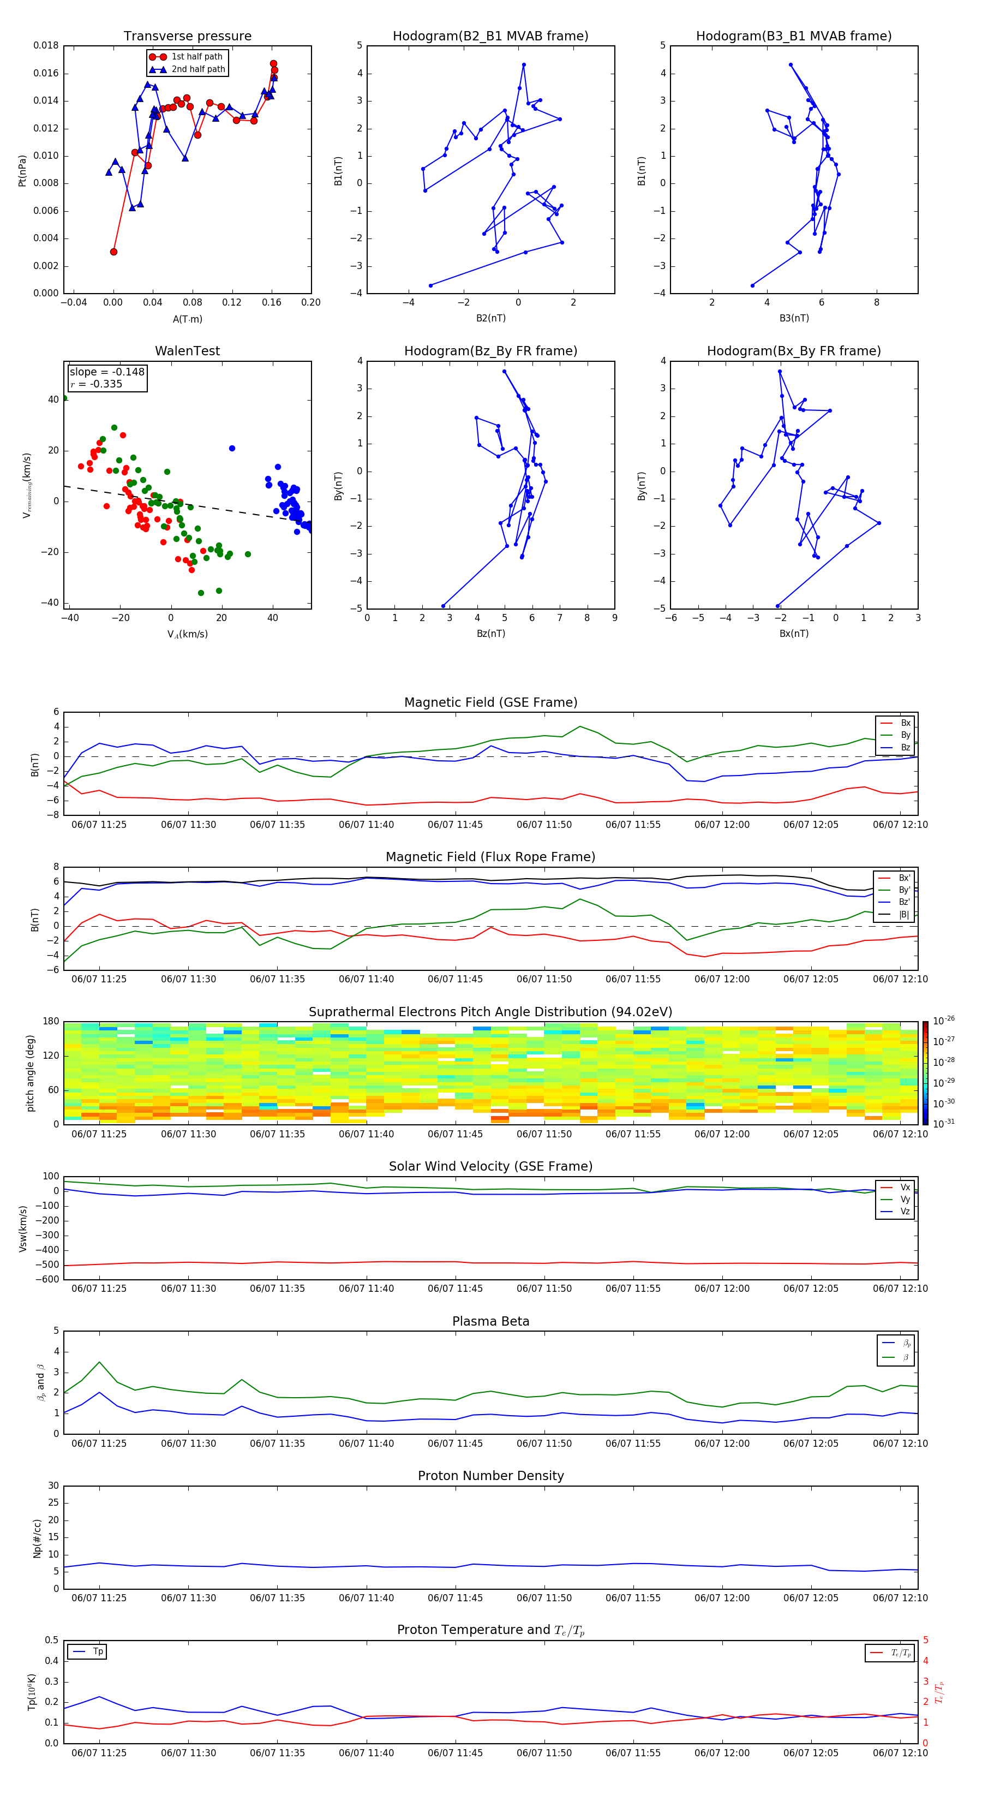The image size is (982, 1801).
Task: Select the "Vz" legend entry
Action: 895,1212
